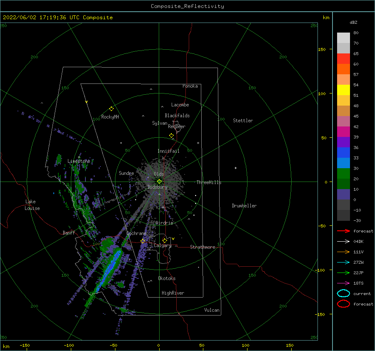This screenshot has height=351, width=375.
Task: Click the Lacombe city label
Action: (x=180, y=105)
